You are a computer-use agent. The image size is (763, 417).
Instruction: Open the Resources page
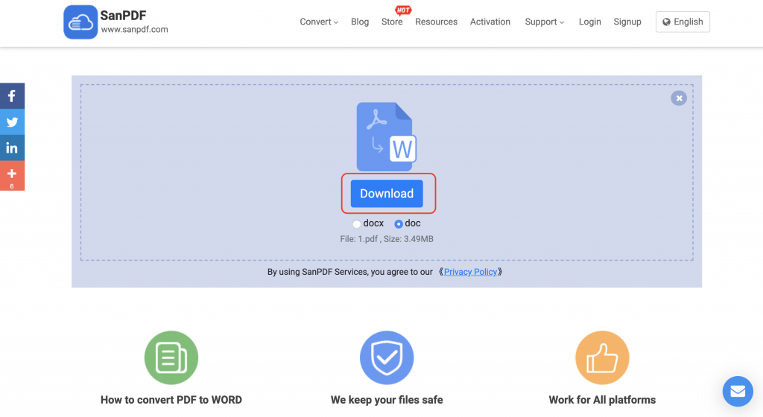tap(436, 22)
